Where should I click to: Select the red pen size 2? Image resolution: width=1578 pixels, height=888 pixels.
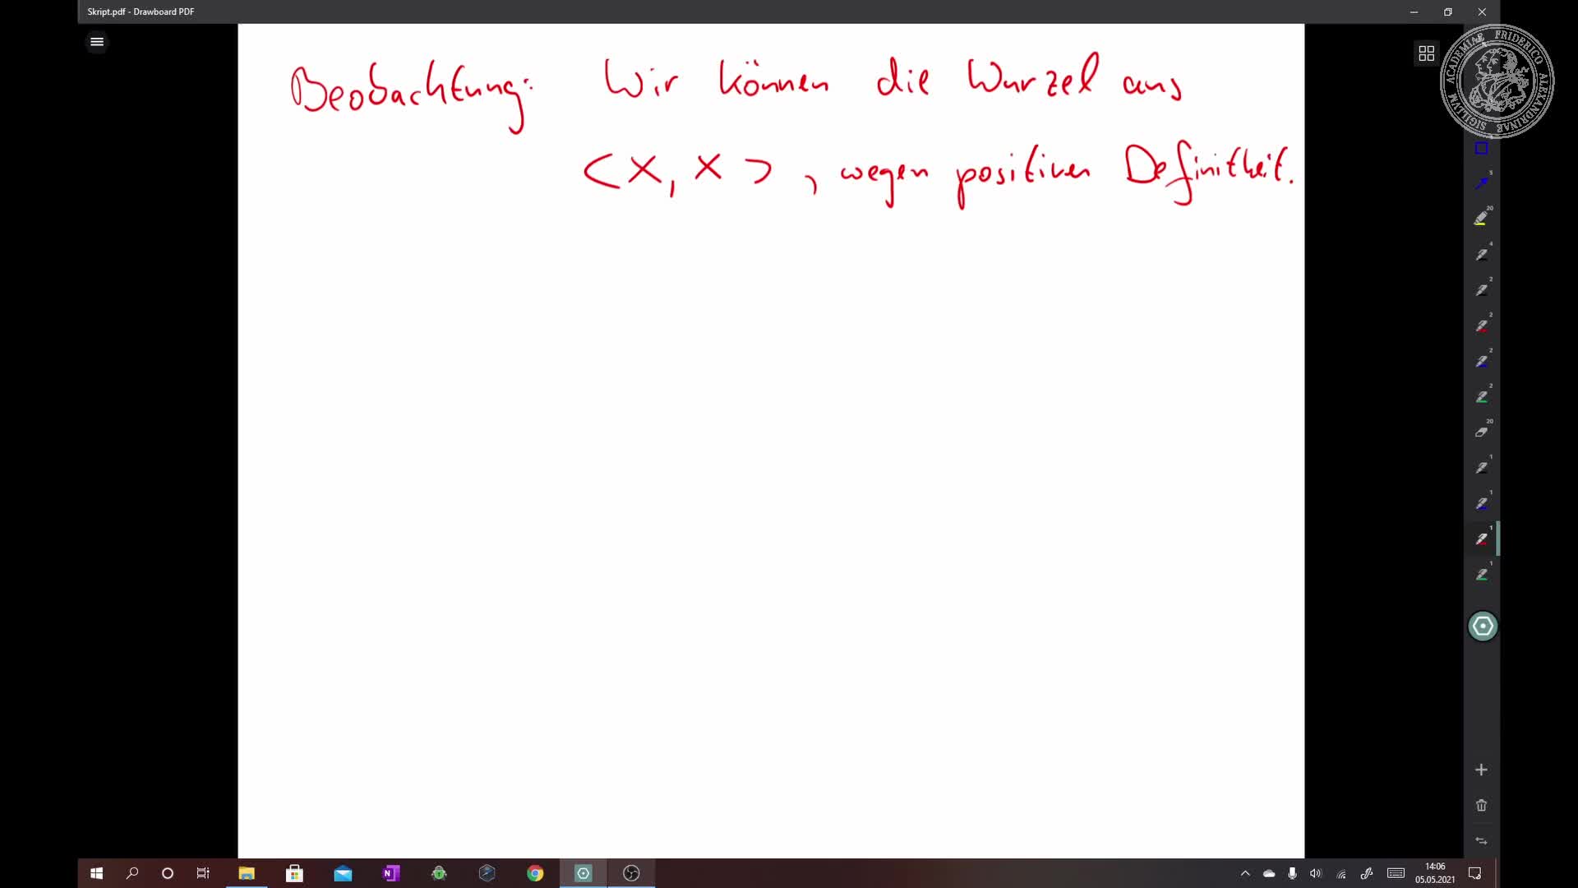1481,326
